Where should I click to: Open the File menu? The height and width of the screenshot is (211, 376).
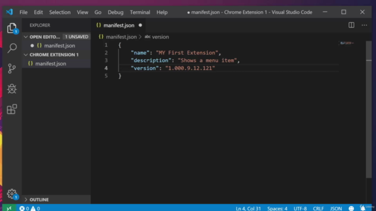click(x=23, y=12)
